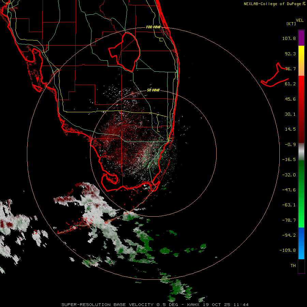Click the 50 NMI range ring label
The width and height of the screenshot is (307, 307).
[153, 90]
